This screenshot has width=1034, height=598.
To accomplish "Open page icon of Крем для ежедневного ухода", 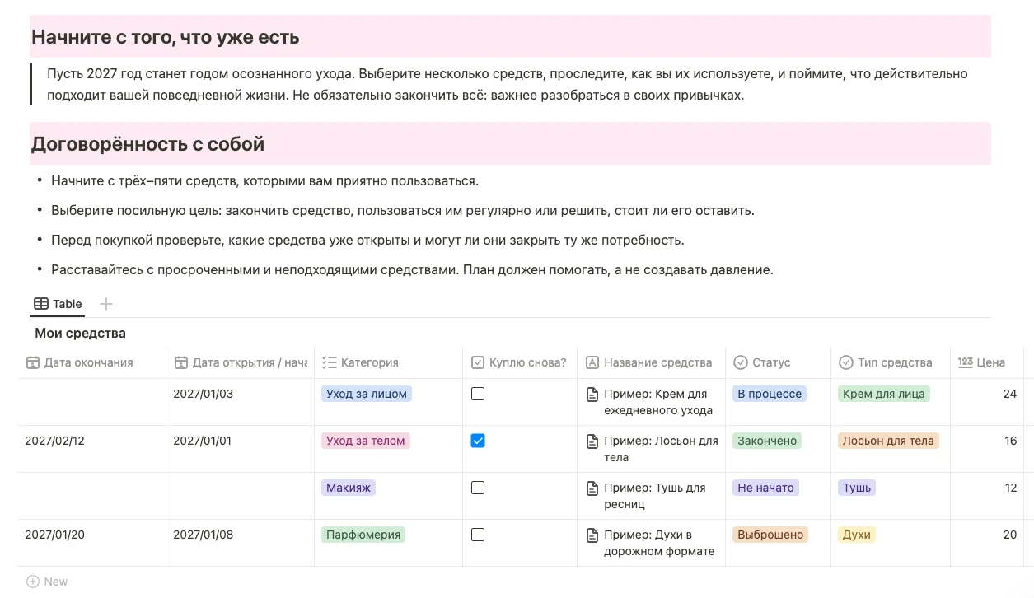I will [592, 395].
